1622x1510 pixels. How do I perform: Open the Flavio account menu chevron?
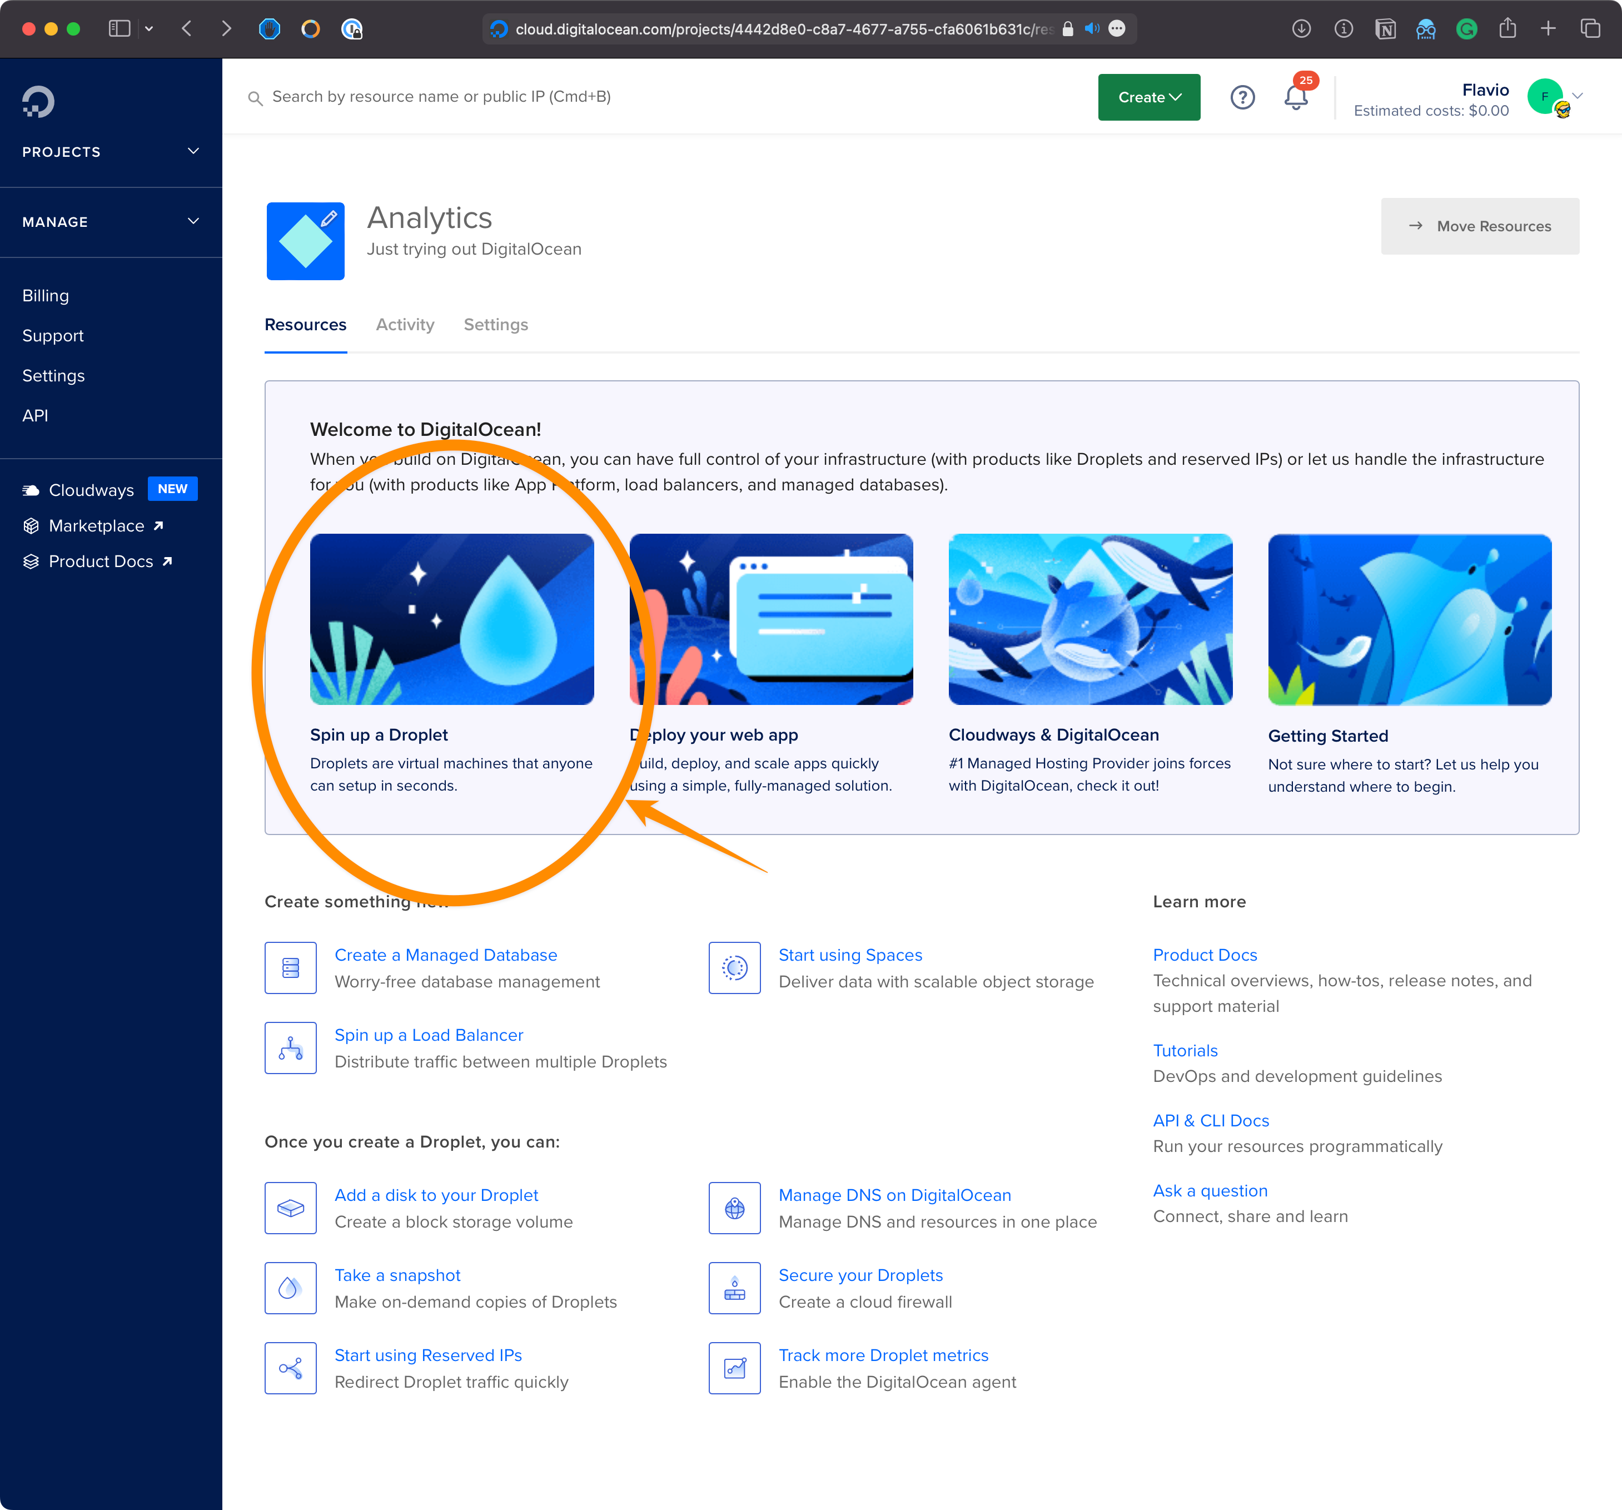point(1578,96)
